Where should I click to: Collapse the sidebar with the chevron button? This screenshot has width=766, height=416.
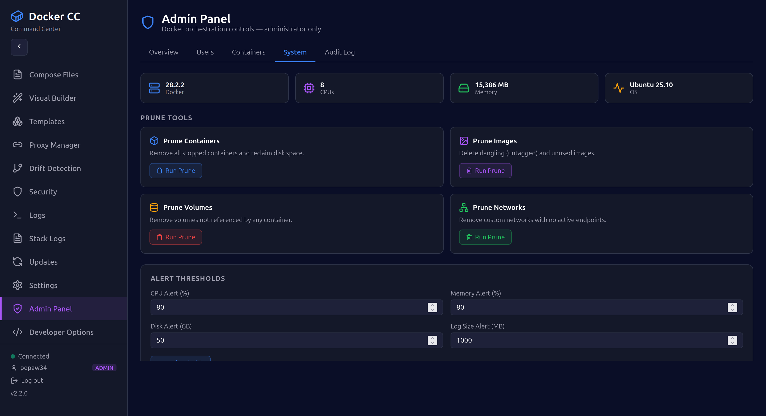[19, 47]
